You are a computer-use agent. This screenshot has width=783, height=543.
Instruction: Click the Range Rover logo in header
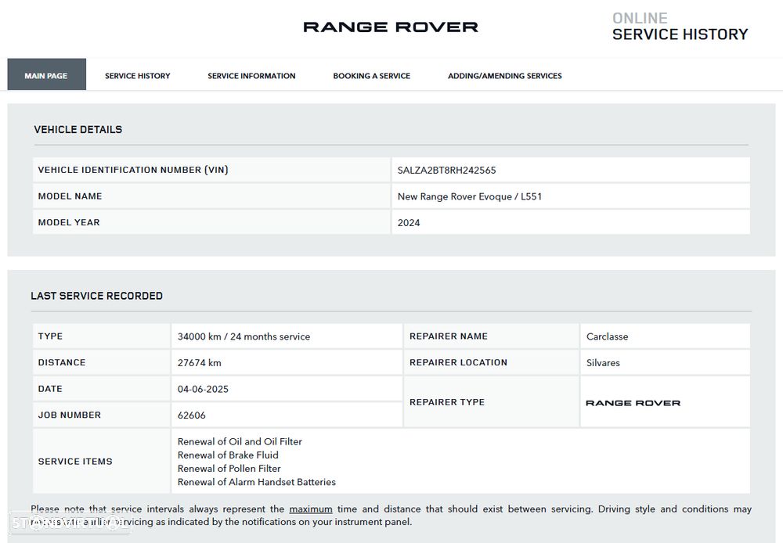pos(391,27)
